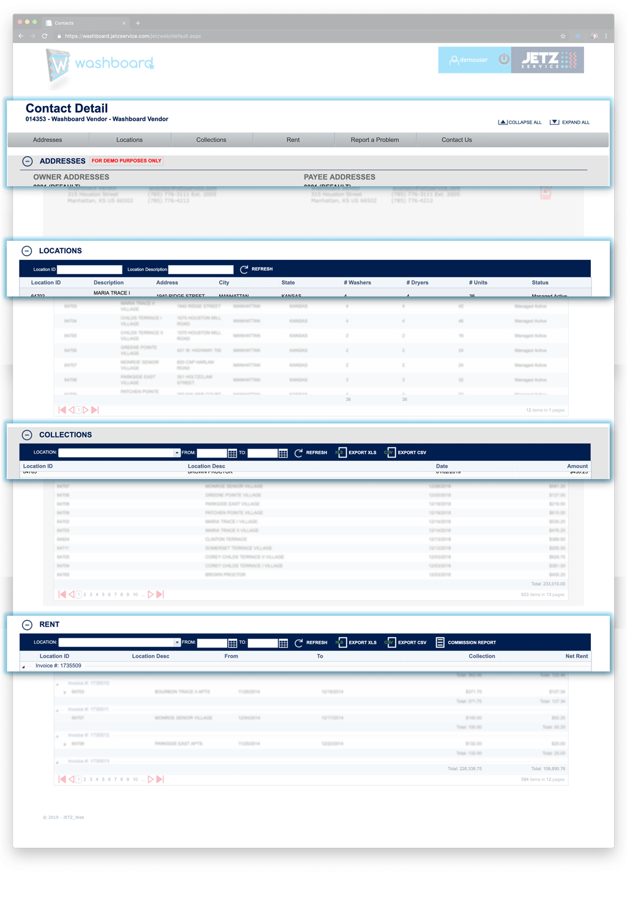Collapse the LOCATIONS section
Viewport: 627px width, 919px height.
point(27,251)
